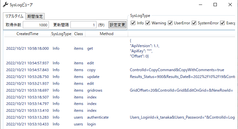Sort by the CreatedTime column header
This screenshot has height=129, width=238.
tap(27, 34)
